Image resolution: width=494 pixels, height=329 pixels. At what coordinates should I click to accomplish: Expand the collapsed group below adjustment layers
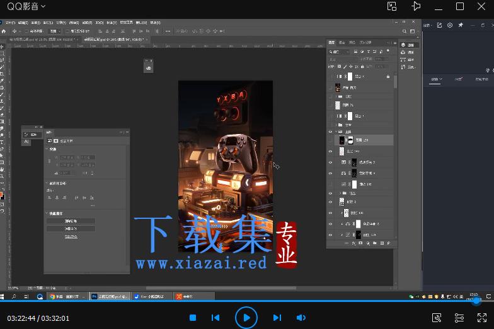[x=340, y=193]
